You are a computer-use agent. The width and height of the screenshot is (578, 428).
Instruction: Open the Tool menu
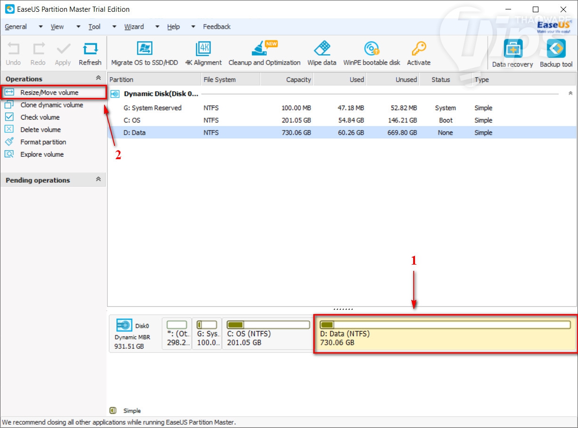point(94,27)
